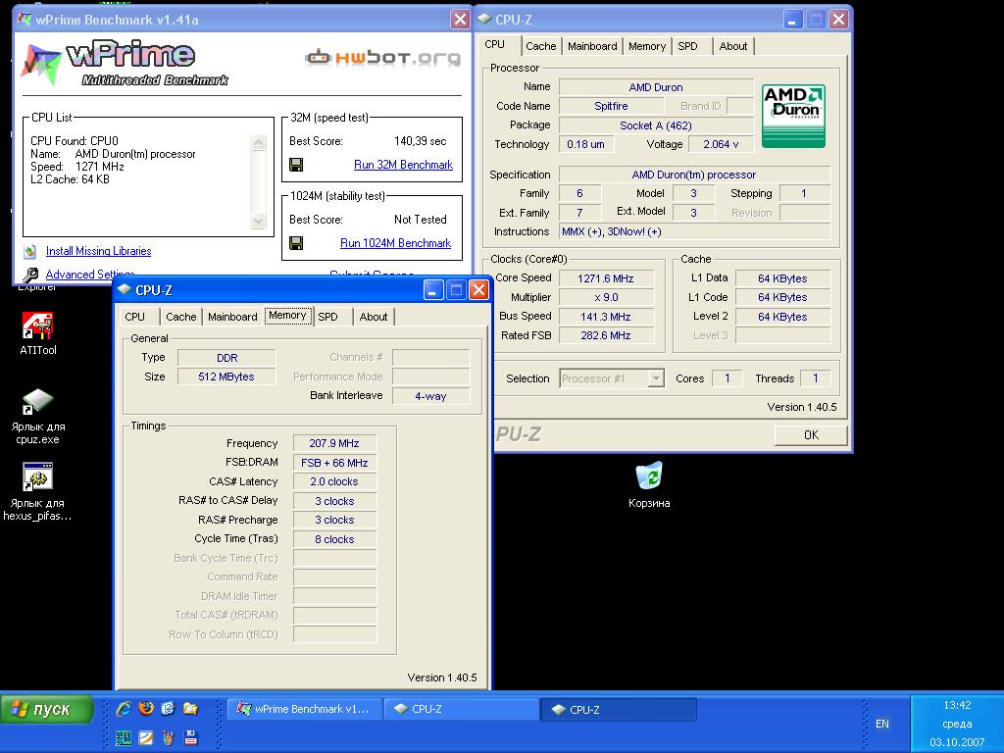The image size is (1004, 753).
Task: Click the CPU List scroll up arrow
Action: (259, 143)
